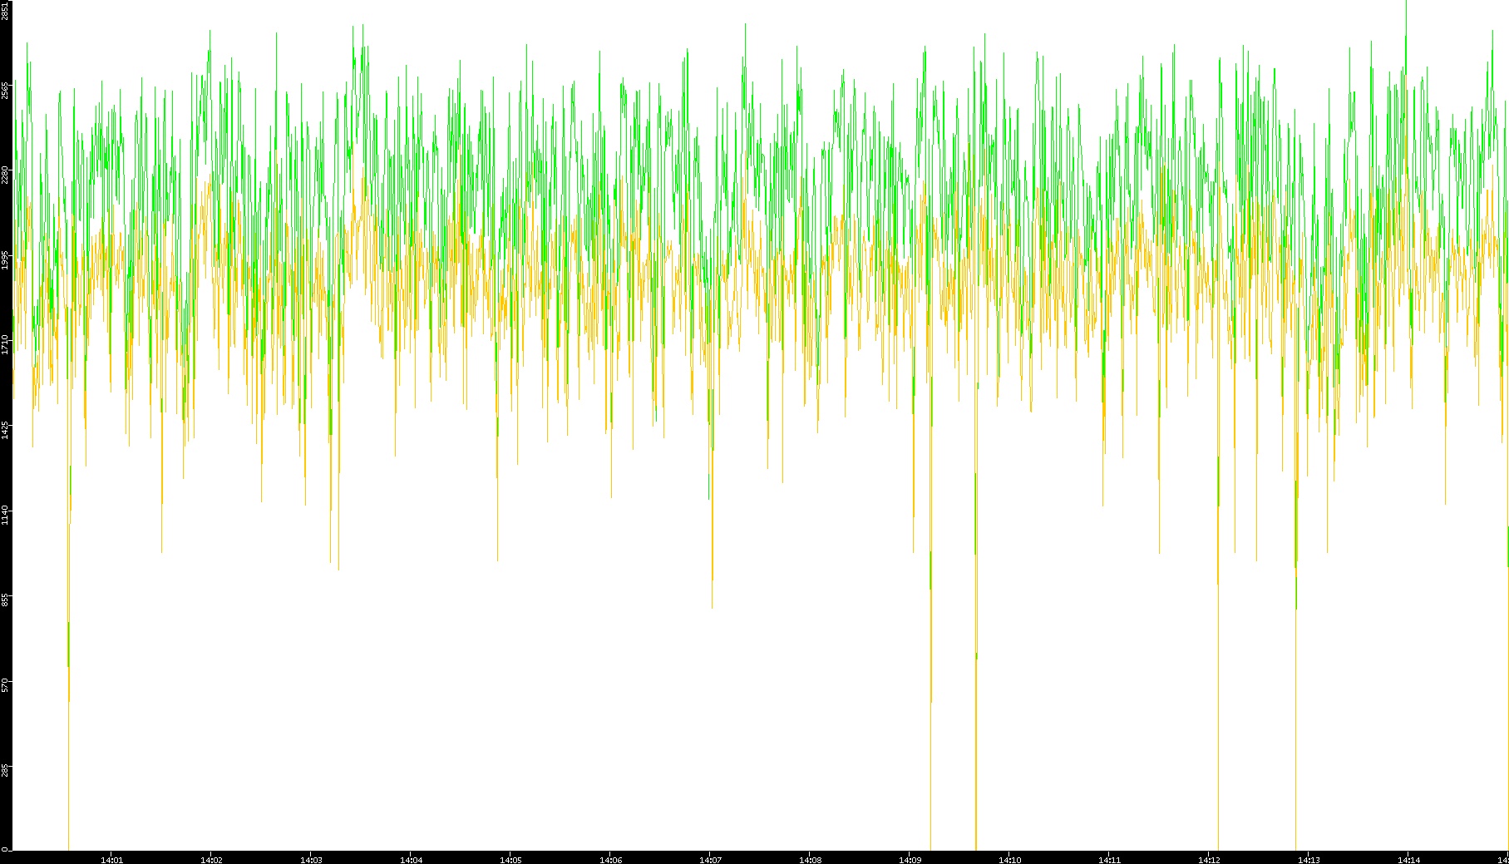Click the 2851 y-axis label

pyautogui.click(x=5, y=11)
